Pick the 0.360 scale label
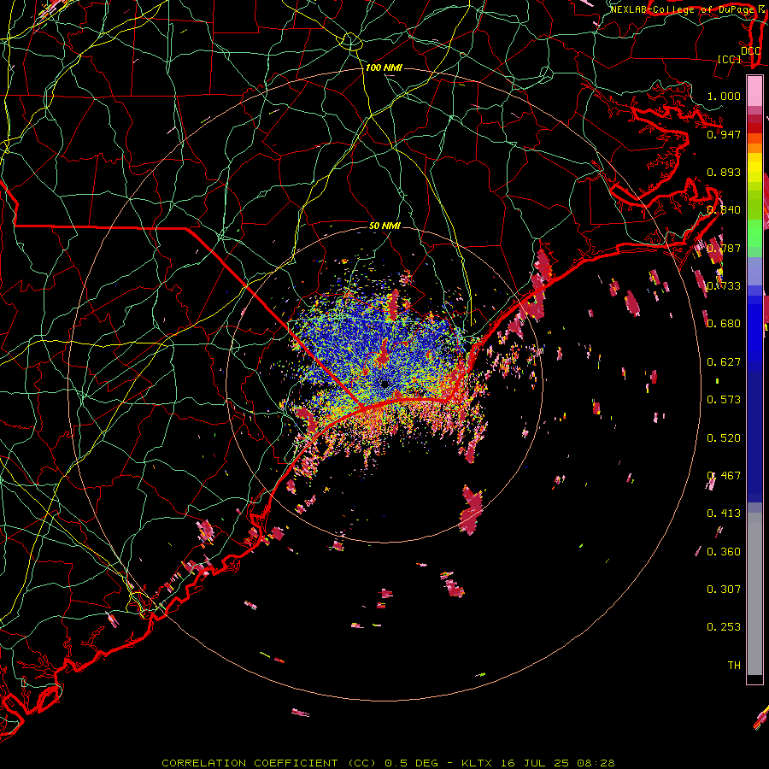Screen dimensions: 769x769 click(724, 551)
